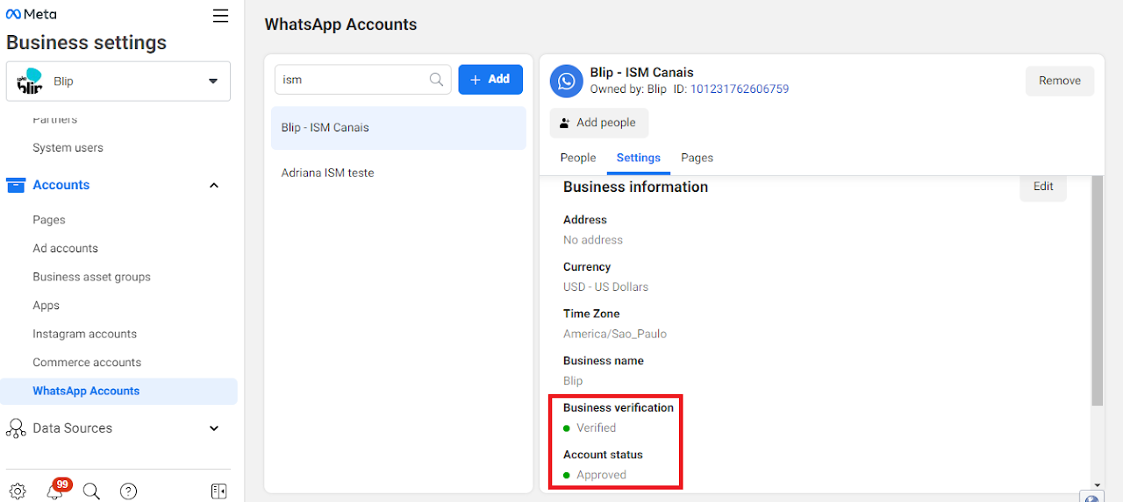Collapse the Accounts section

click(x=213, y=185)
